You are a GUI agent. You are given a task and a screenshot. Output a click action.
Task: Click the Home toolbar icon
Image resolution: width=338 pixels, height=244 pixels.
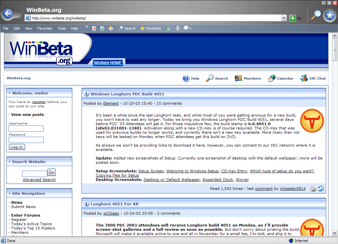[x=111, y=28]
